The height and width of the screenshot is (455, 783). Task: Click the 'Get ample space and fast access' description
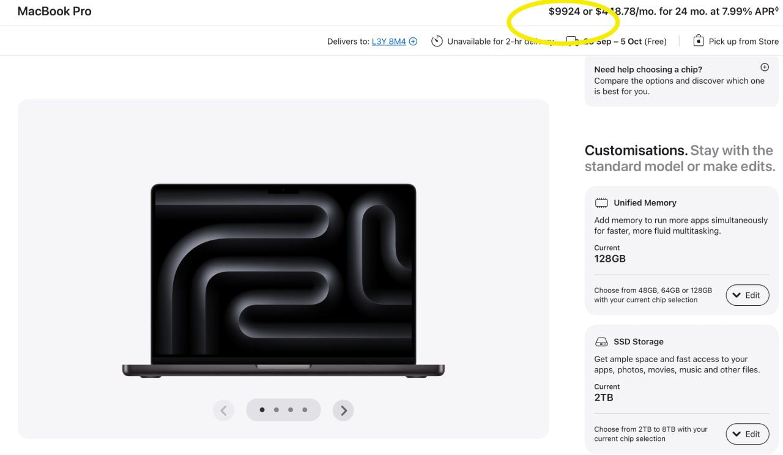coord(677,364)
